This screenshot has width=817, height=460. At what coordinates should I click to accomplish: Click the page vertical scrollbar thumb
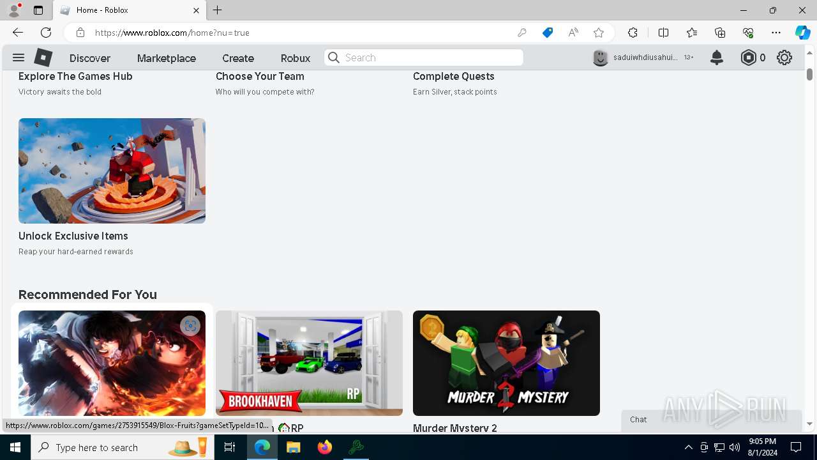[809, 74]
